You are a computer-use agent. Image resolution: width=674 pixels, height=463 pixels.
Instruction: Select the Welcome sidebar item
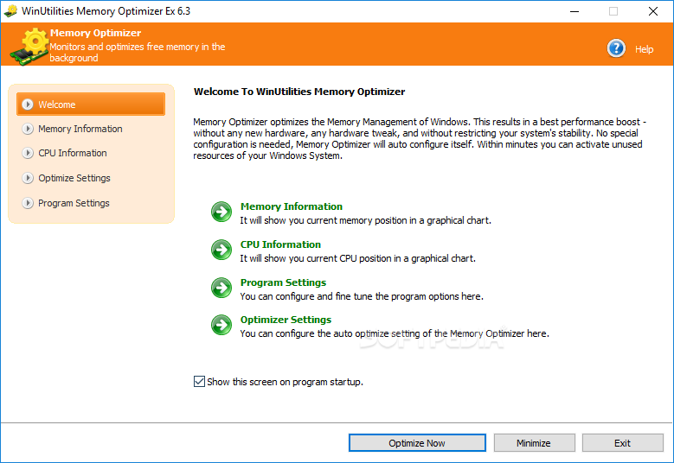click(x=91, y=105)
